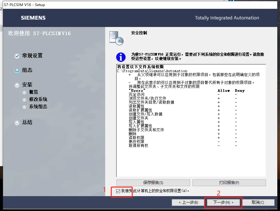Select the 常规设置 step indicator

pyautogui.click(x=17, y=56)
